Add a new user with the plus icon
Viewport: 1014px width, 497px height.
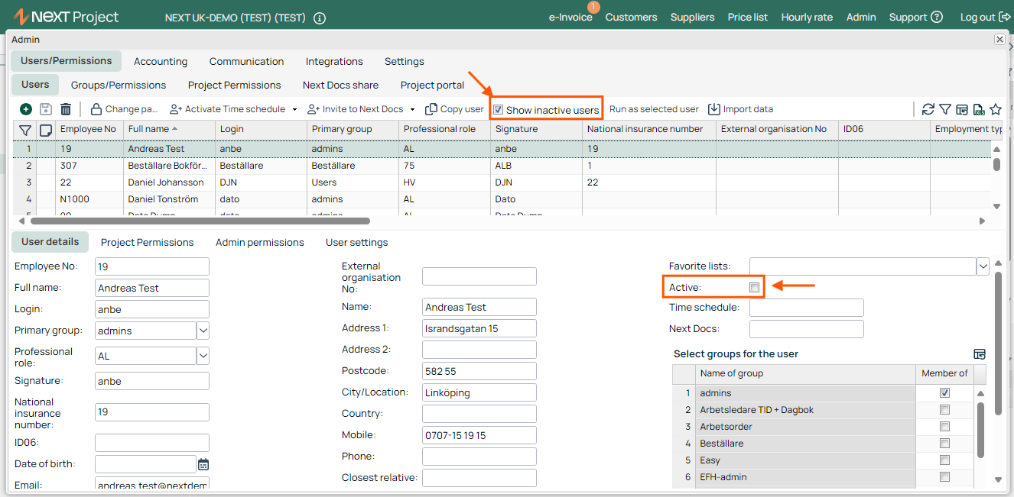coord(26,109)
